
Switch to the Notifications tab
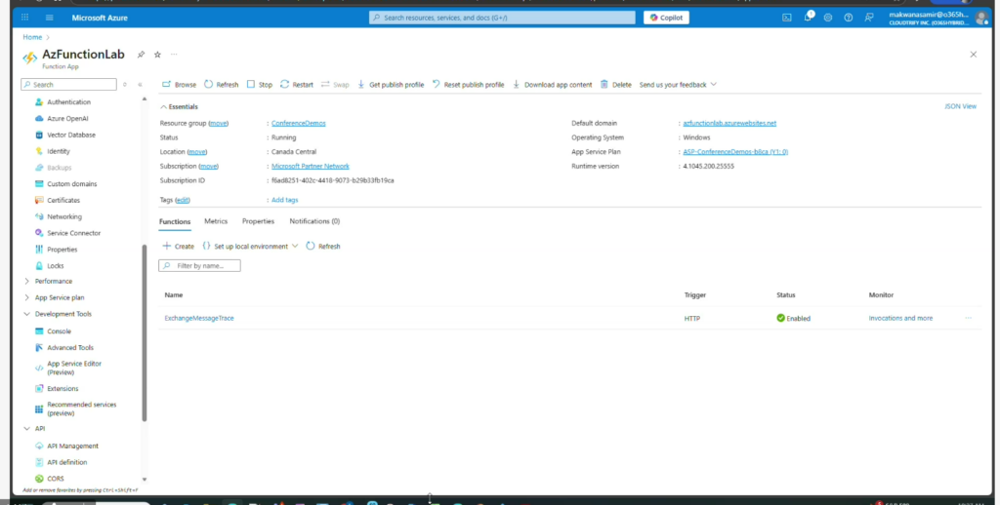point(314,221)
